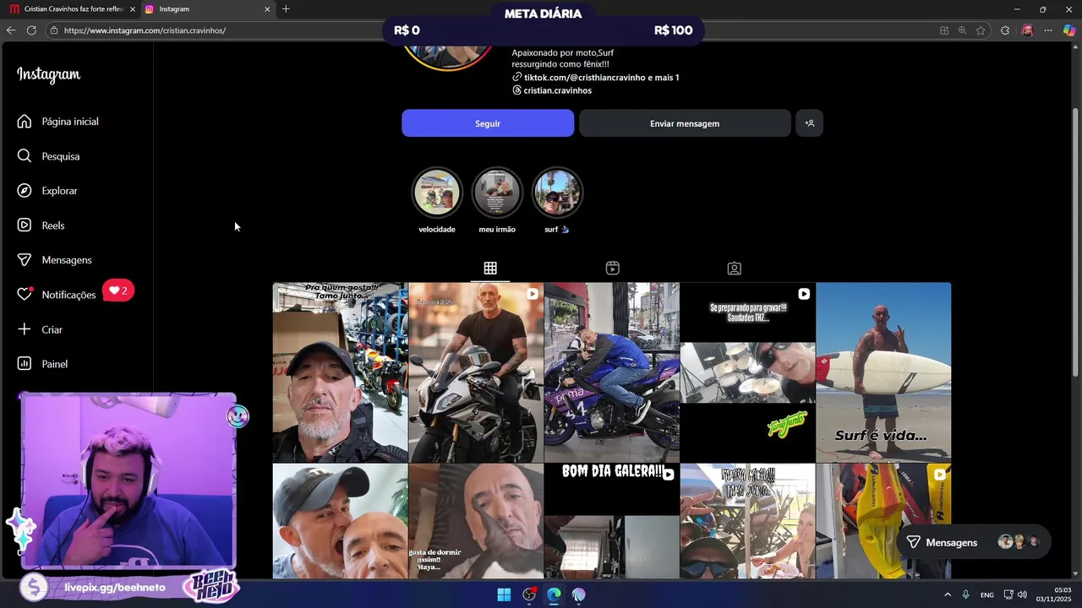The width and height of the screenshot is (1082, 608).
Task: Open the meu irmão story highlight
Action: coord(497,193)
